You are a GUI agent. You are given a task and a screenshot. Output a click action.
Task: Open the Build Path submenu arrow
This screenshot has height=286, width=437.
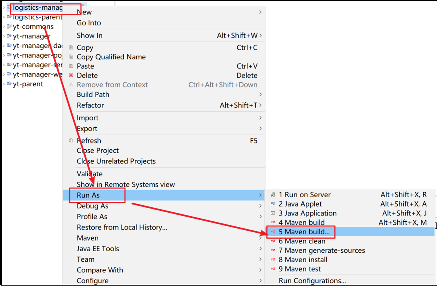(x=260, y=94)
